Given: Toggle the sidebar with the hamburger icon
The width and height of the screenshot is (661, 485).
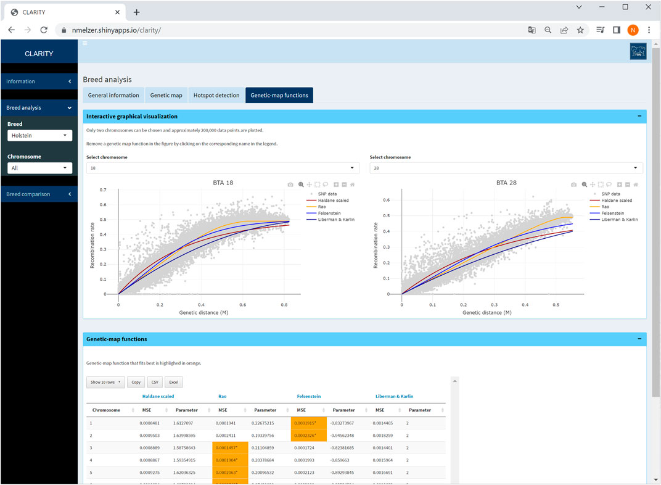Looking at the screenshot, I should tap(84, 43).
